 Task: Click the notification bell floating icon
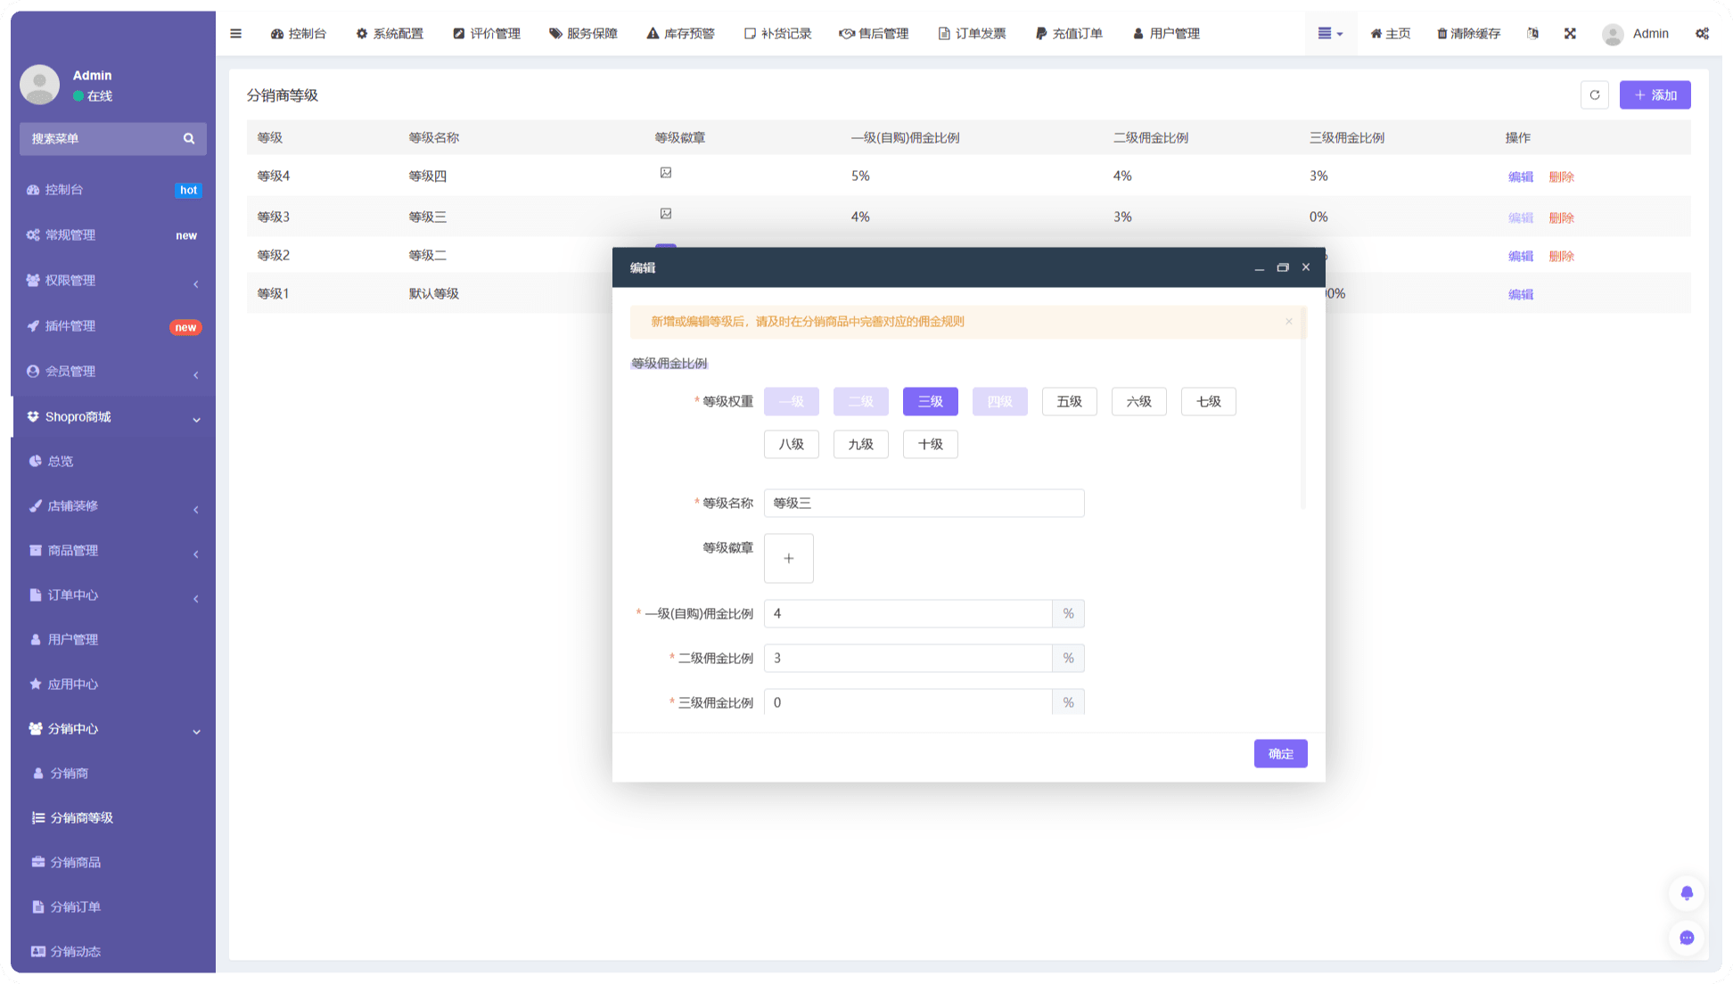click(x=1686, y=893)
